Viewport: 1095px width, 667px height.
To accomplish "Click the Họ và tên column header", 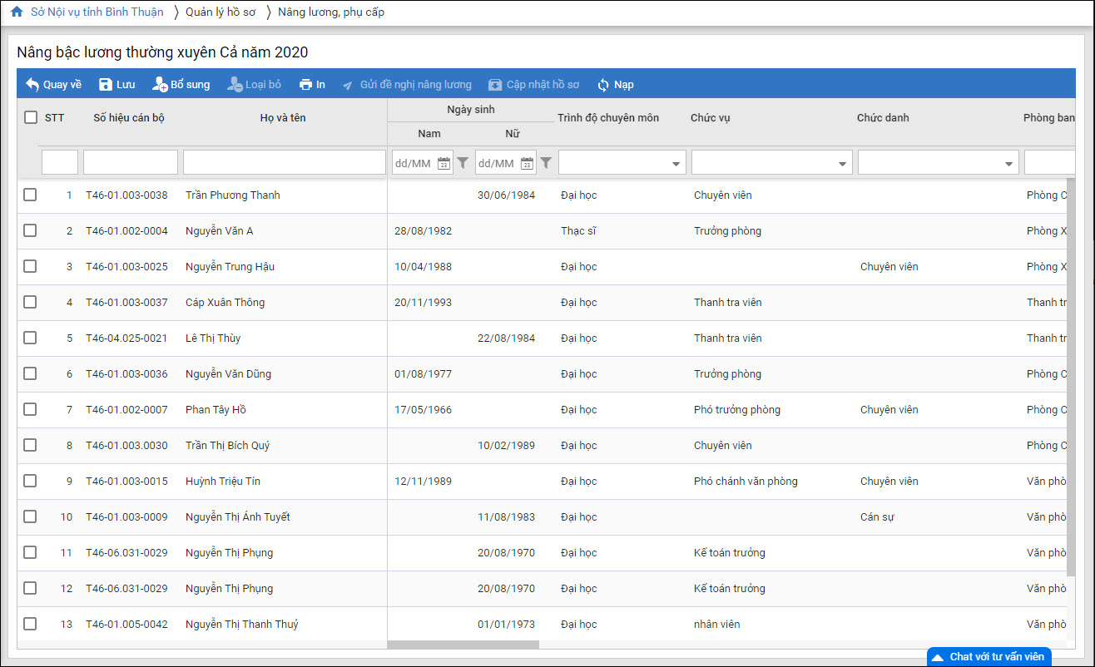I will 283,118.
